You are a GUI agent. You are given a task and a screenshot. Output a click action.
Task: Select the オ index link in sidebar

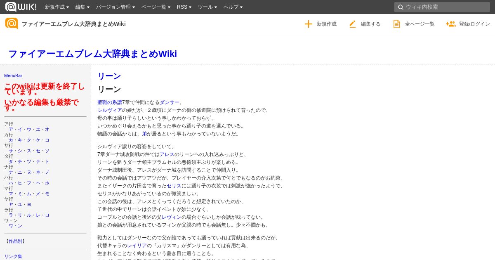click(47, 129)
